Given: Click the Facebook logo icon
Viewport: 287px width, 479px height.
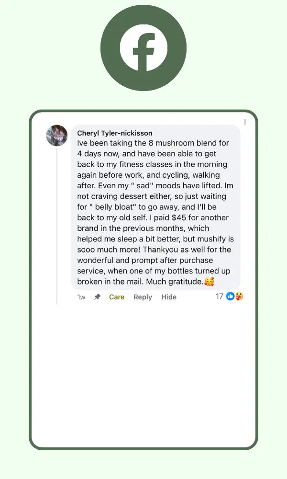Looking at the screenshot, I should (143, 48).
